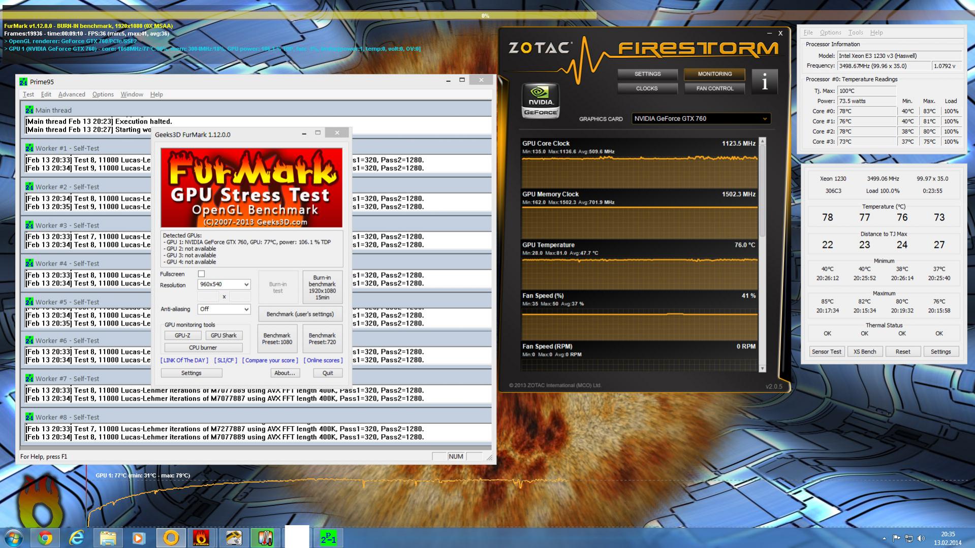
Task: Click the Worker #5 window icon in Prime95
Action: coord(29,302)
